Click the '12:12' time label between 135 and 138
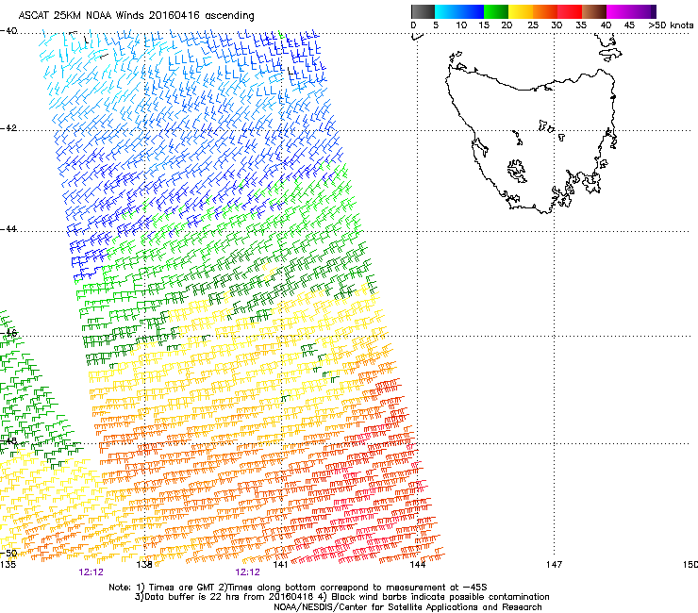The image size is (698, 613). pos(91,572)
